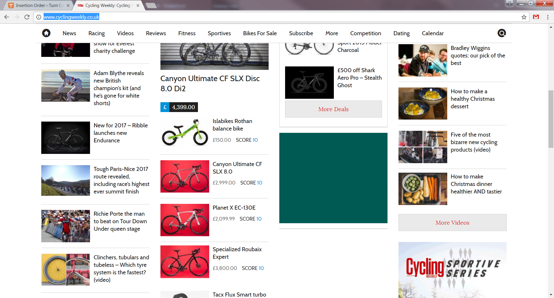The height and width of the screenshot is (298, 554).
Task: Open healthy Christmas dessert video link
Action: (x=473, y=99)
